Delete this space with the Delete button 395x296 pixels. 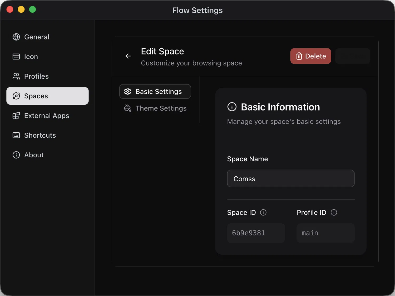tap(310, 56)
